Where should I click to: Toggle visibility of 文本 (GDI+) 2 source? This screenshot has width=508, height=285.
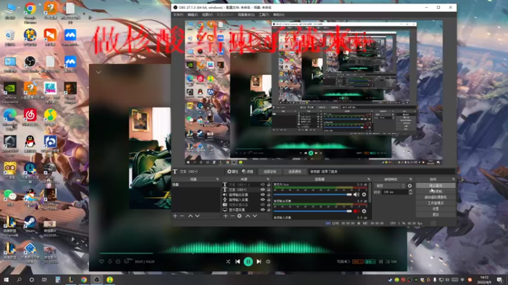[262, 184]
